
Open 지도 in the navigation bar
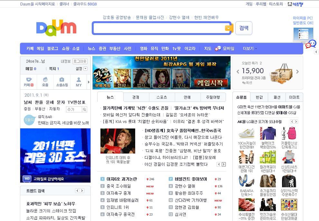point(208,49)
